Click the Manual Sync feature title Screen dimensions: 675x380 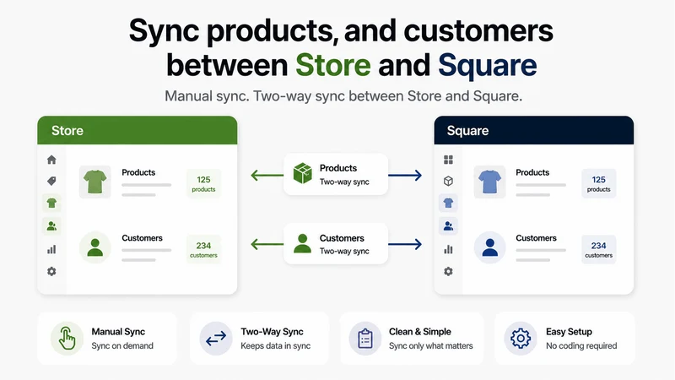(118, 332)
